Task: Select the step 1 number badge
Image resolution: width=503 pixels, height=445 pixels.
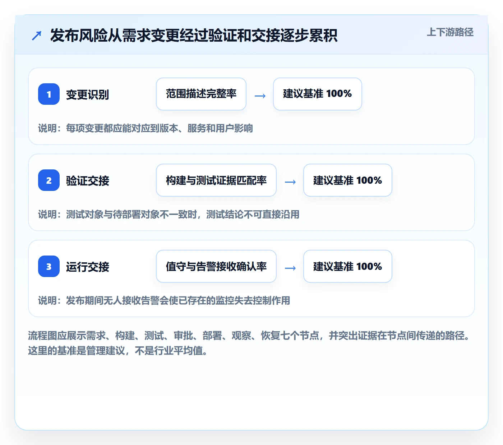Action: (x=49, y=94)
